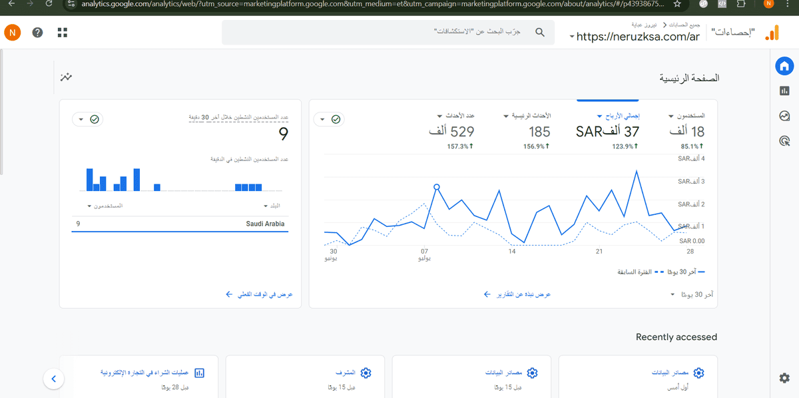Image resolution: width=799 pixels, height=398 pixels.
Task: Open the Explore section icon
Action: [784, 115]
